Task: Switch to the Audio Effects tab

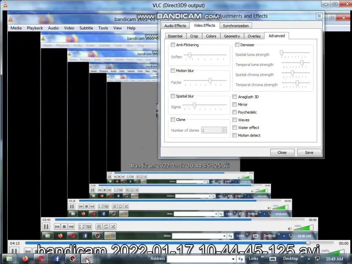Action: click(175, 25)
